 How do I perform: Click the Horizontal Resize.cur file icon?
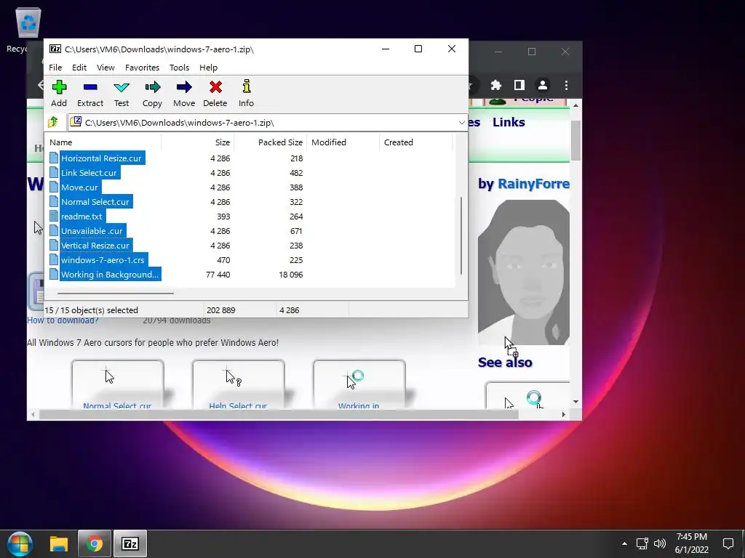coord(54,158)
